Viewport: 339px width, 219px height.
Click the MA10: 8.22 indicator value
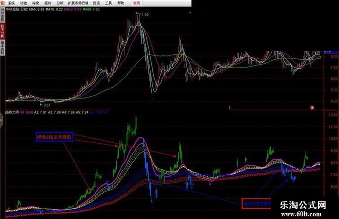(54, 9)
